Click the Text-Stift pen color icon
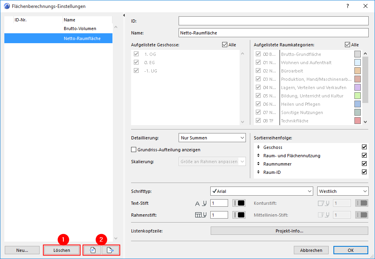This screenshot has width=375, height=259. (239, 203)
